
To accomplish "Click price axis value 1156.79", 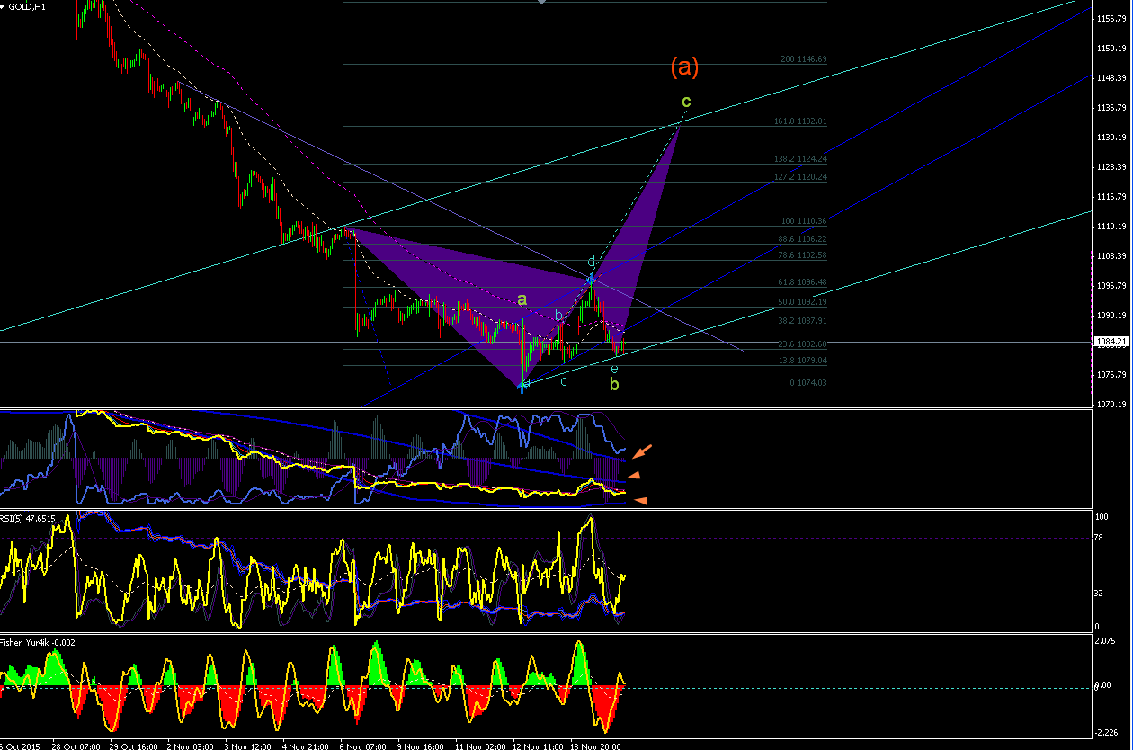I will [x=1112, y=18].
